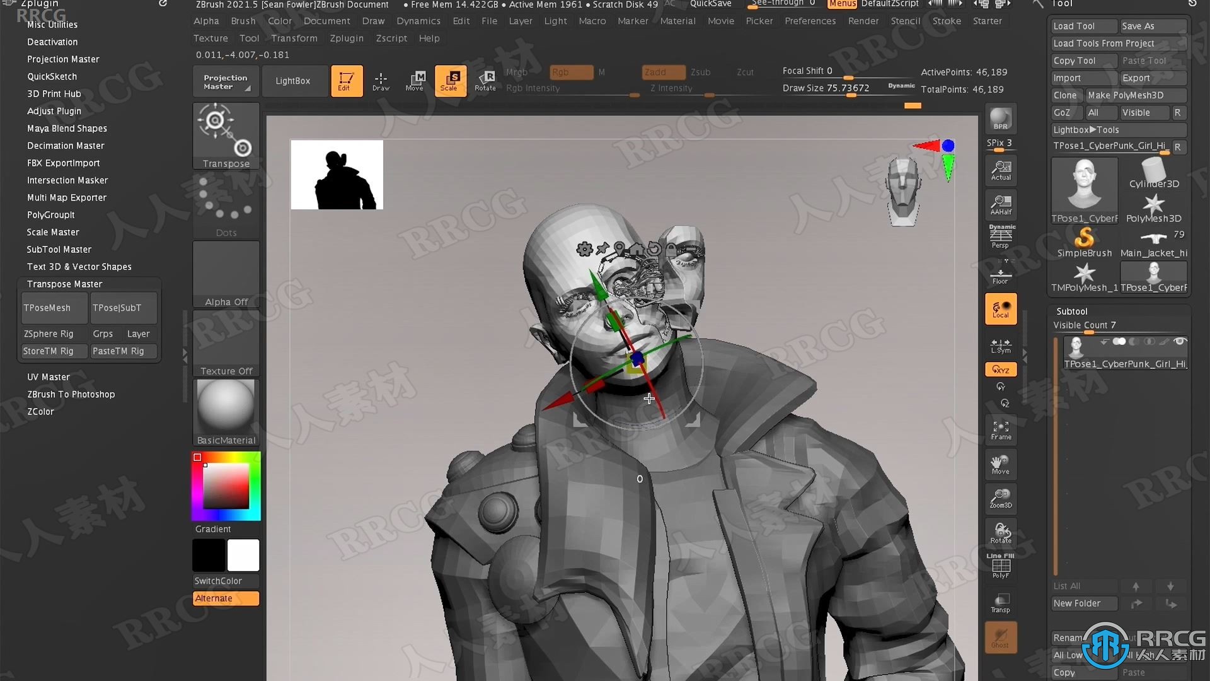Open the Render menu
The image size is (1210, 681).
(863, 21)
